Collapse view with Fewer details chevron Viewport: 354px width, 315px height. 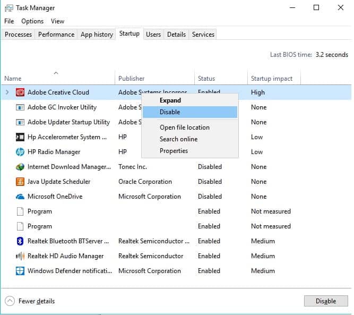click(10, 301)
